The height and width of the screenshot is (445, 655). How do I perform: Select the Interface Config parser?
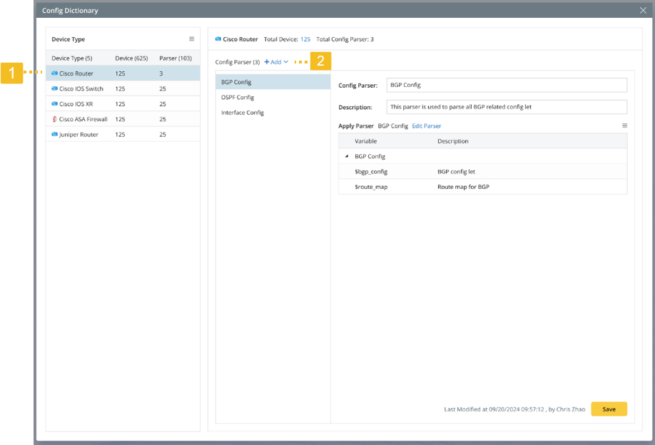tap(243, 113)
